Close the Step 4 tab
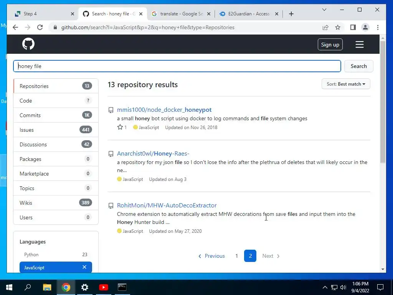 coord(73,14)
